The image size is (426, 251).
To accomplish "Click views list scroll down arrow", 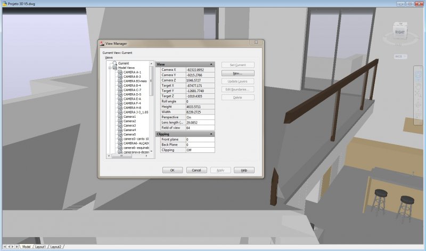I will pos(151,151).
